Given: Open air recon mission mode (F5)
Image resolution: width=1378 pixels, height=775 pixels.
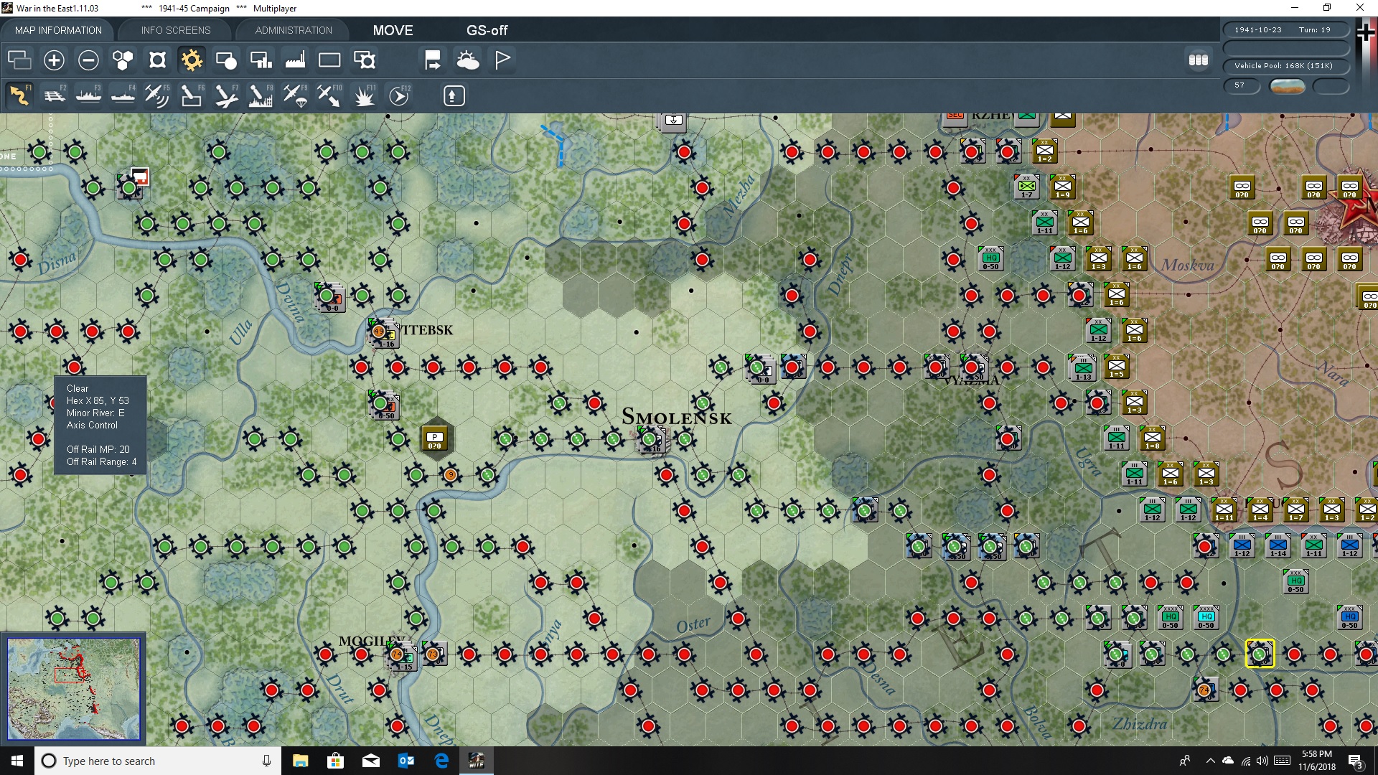Looking at the screenshot, I should coord(156,95).
